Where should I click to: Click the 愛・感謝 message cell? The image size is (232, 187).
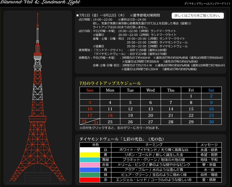click(209, 180)
